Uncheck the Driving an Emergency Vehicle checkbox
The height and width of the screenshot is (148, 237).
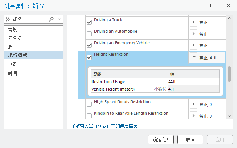pyautogui.click(x=89, y=45)
